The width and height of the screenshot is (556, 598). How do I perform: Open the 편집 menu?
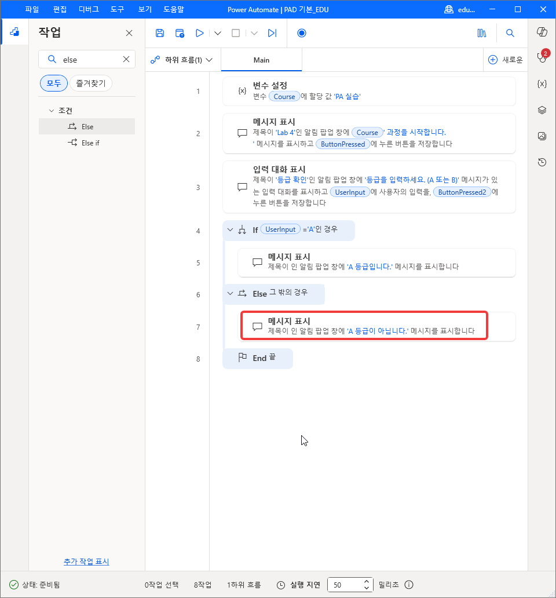pos(60,9)
